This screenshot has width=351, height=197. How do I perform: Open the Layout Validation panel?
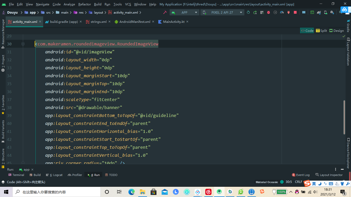point(348,52)
